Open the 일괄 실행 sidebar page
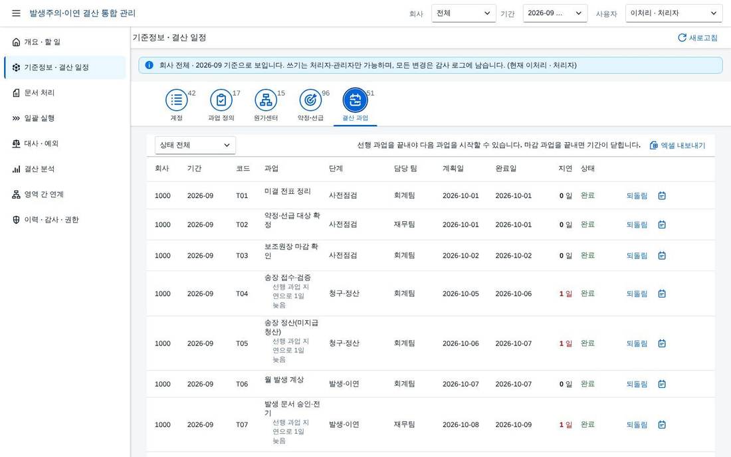 pos(65,118)
